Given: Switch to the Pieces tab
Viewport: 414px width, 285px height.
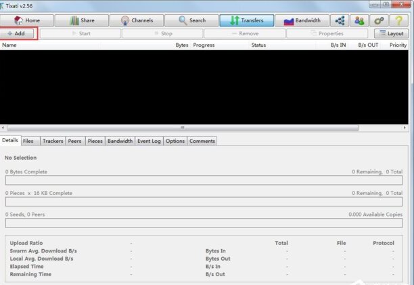Looking at the screenshot, I should point(95,141).
